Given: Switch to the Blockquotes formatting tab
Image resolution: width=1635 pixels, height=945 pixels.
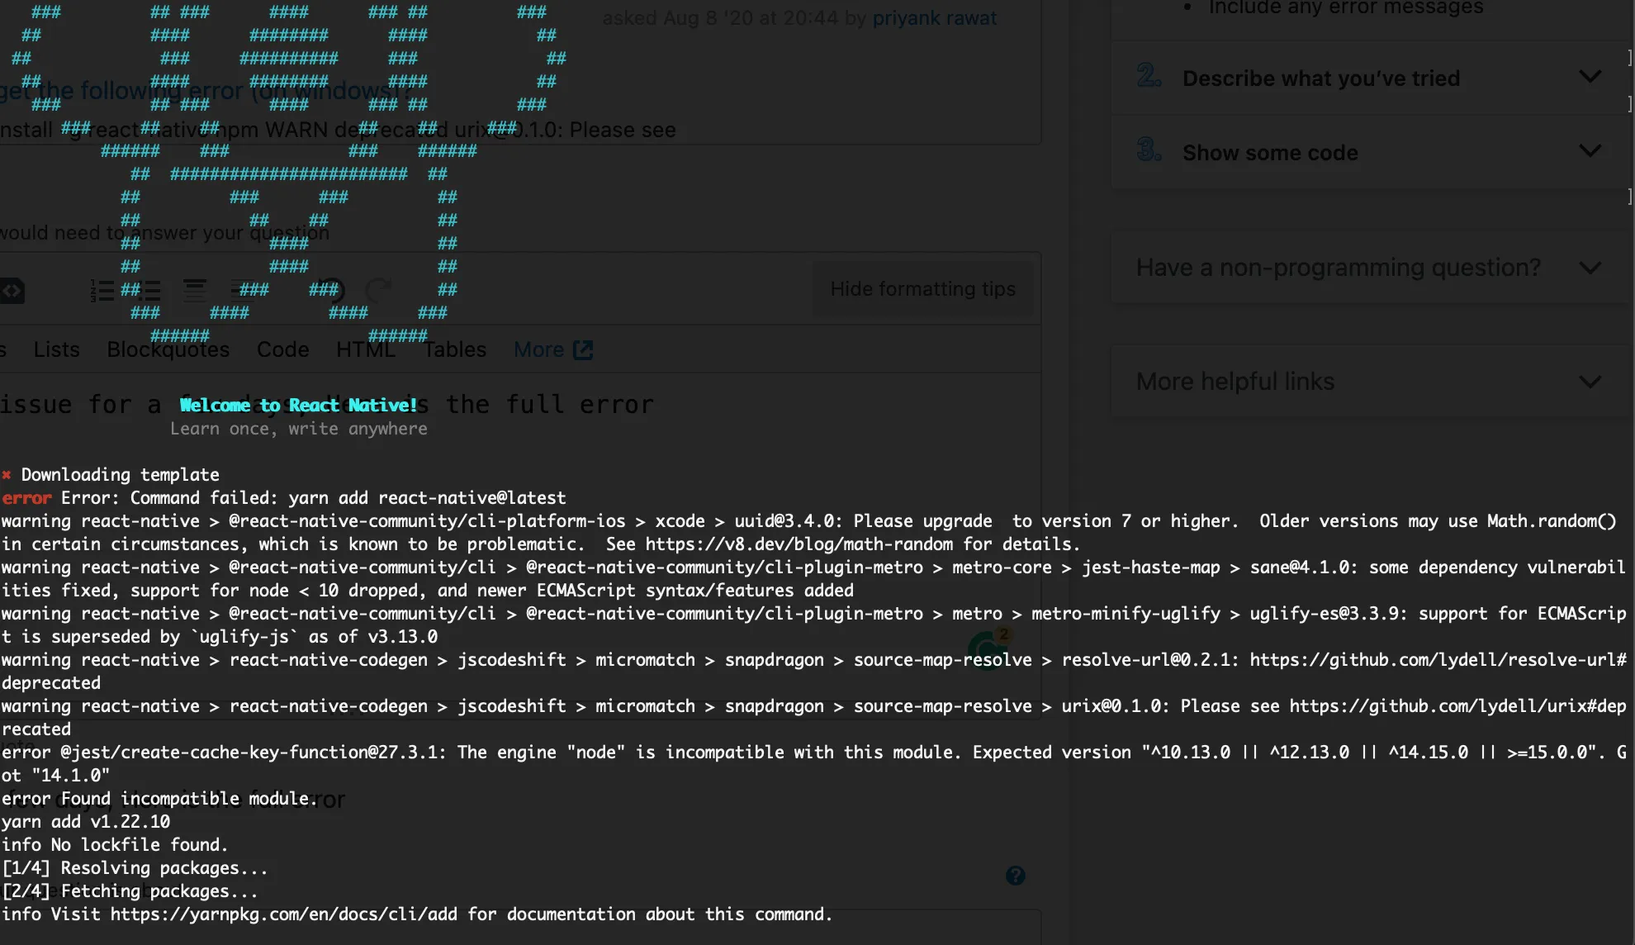Looking at the screenshot, I should [x=168, y=349].
